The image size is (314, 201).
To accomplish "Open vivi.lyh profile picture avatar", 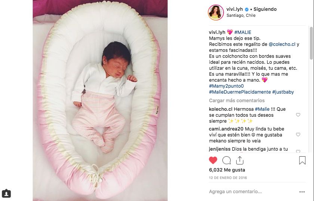I will 216,12.
